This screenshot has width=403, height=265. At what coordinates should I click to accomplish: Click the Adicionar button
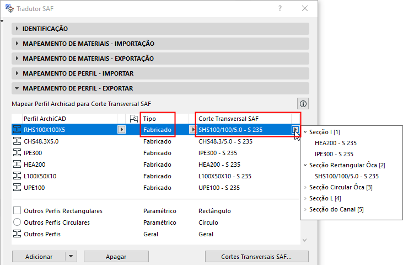click(x=39, y=257)
